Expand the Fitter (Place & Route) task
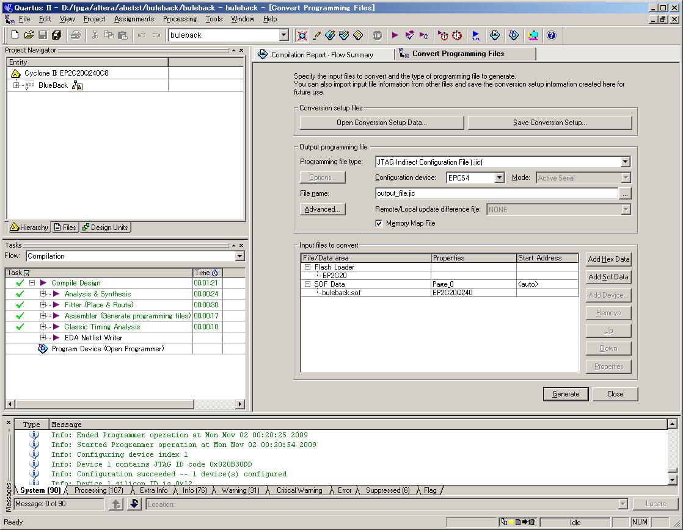Viewport: 683px width, 530px height. pyautogui.click(x=43, y=305)
